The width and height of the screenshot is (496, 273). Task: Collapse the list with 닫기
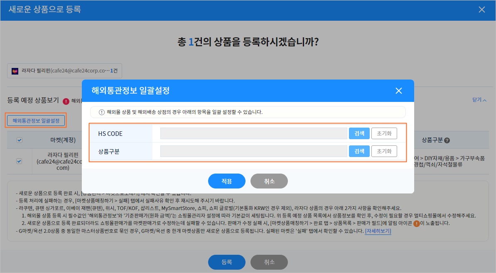point(479,100)
